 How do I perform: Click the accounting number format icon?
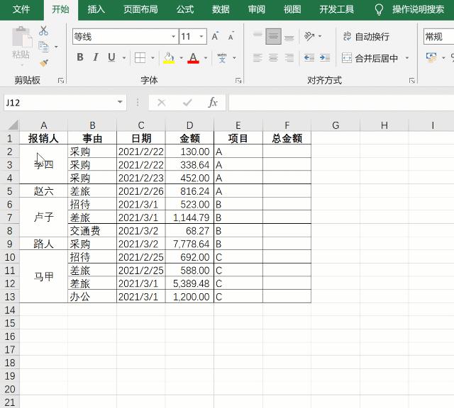431,57
